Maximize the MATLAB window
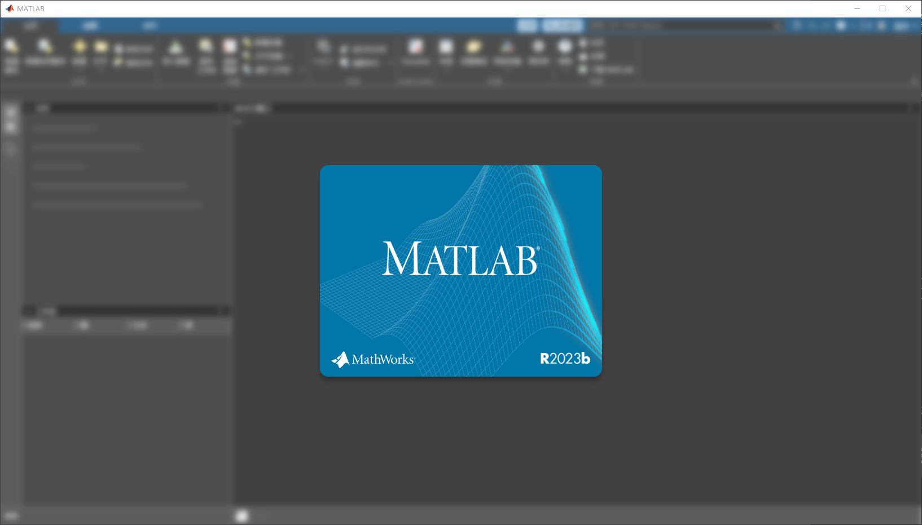The width and height of the screenshot is (922, 525). [883, 8]
